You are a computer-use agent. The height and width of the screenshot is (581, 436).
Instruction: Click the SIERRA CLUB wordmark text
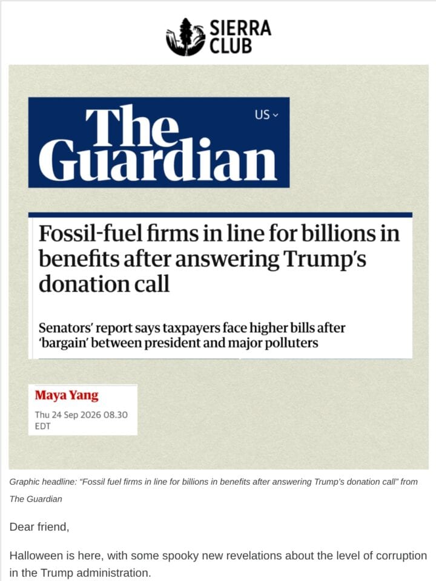240,37
